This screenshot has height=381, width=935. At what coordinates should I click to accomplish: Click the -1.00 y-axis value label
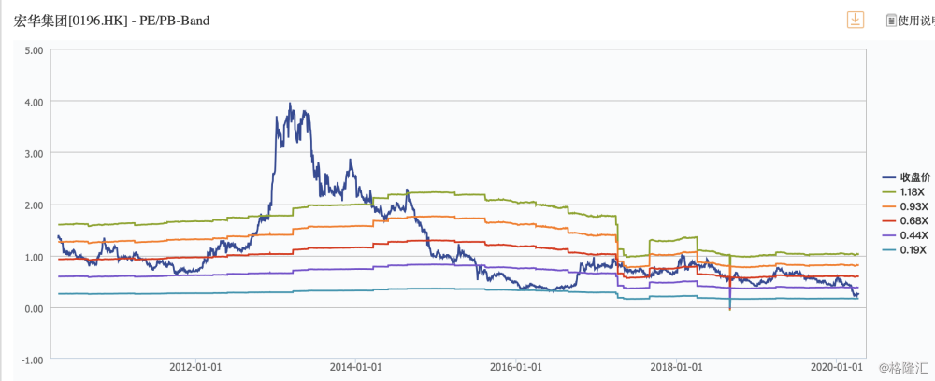tap(33, 360)
